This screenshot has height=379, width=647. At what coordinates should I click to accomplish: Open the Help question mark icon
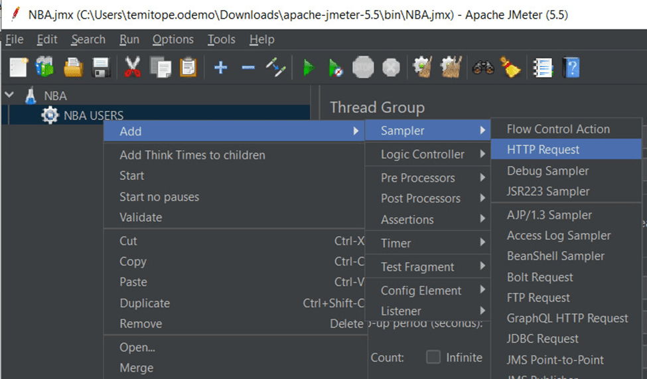coord(571,67)
